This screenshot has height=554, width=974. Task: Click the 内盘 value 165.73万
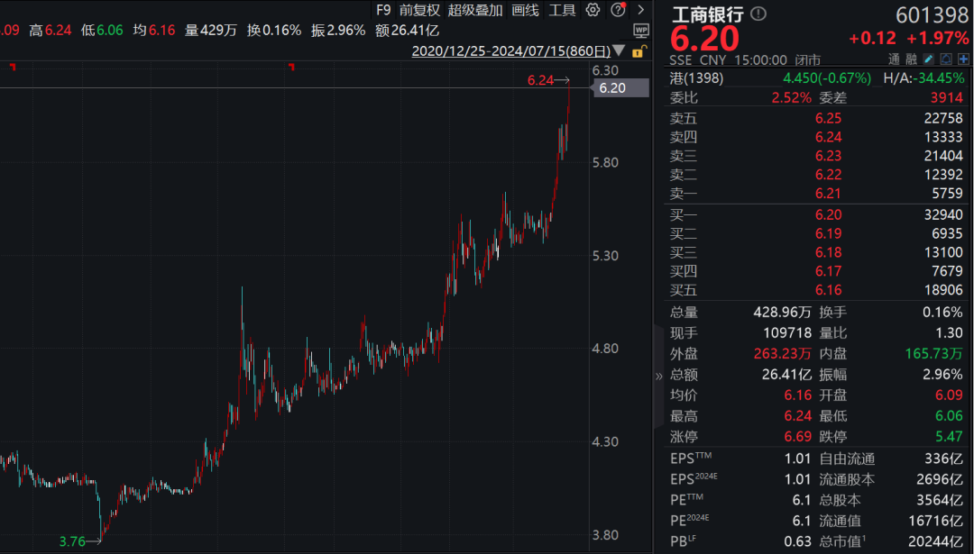click(x=934, y=354)
